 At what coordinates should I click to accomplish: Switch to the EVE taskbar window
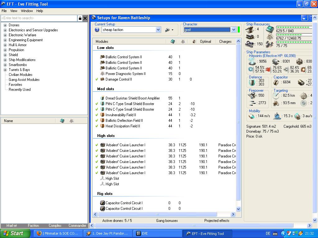157,234
